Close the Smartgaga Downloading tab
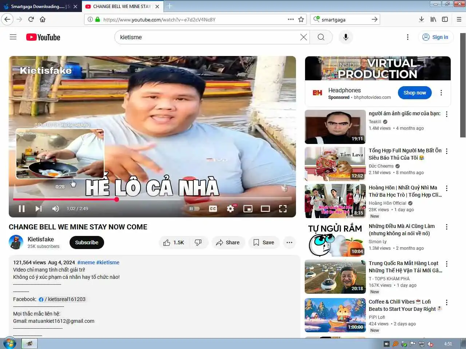Image resolution: width=466 pixels, height=349 pixels. coord(75,6)
